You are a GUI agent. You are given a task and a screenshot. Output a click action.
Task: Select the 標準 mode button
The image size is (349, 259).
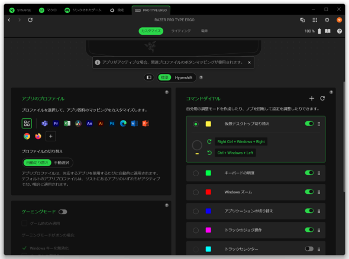(164, 77)
